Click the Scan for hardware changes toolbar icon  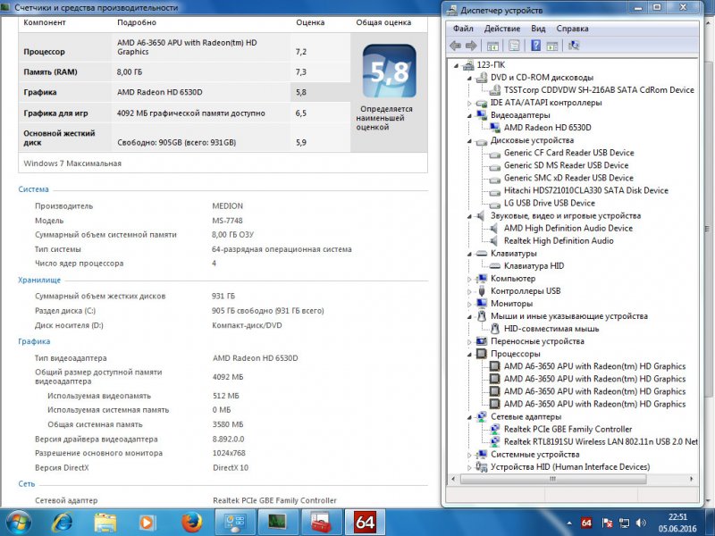573,45
